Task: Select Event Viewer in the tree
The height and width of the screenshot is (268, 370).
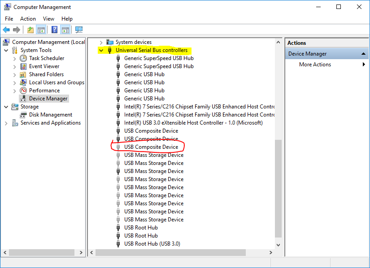Action: [44, 66]
